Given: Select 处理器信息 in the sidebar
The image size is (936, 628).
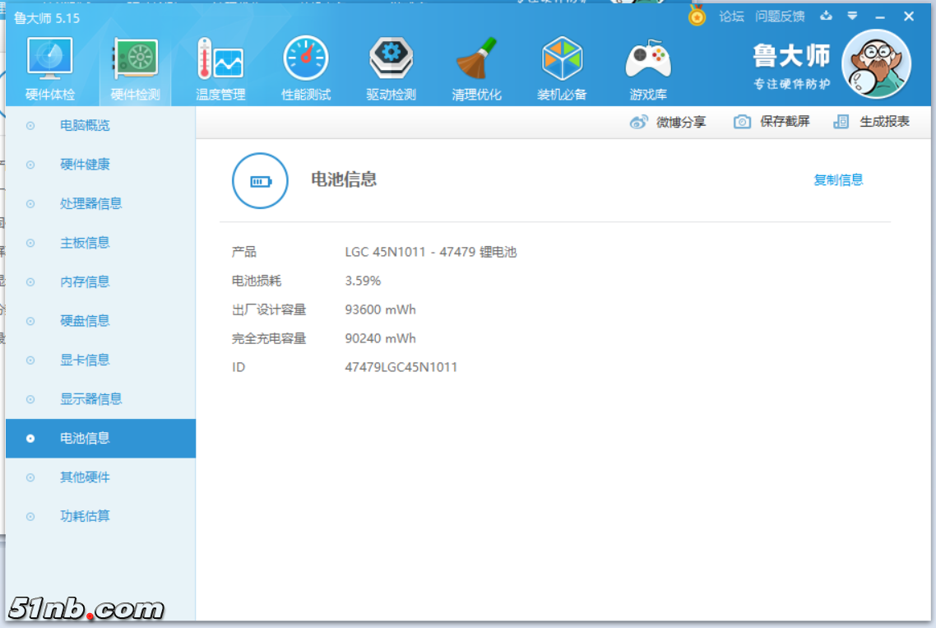Looking at the screenshot, I should (x=90, y=203).
